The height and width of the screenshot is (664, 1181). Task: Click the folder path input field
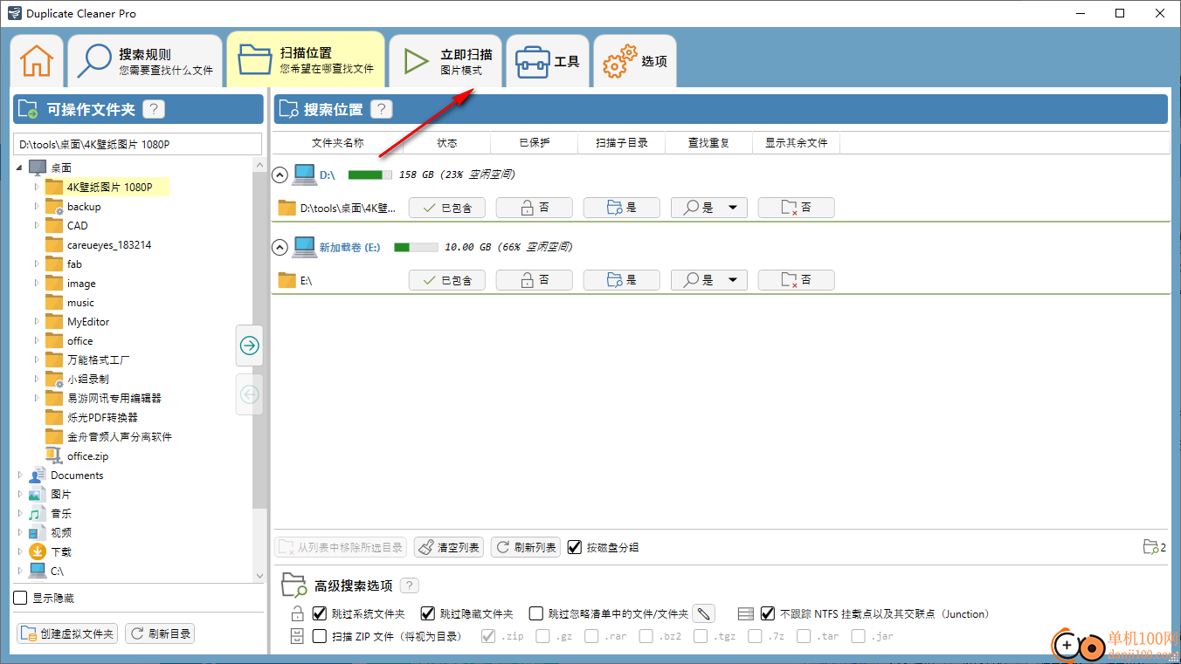pos(138,144)
